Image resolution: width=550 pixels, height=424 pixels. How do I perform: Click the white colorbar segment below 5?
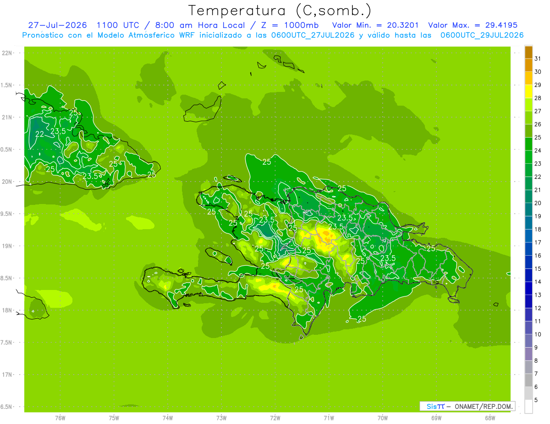[x=528, y=407]
